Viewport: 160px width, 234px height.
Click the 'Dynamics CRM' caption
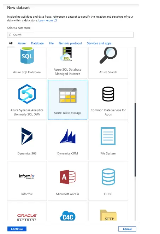click(67, 153)
